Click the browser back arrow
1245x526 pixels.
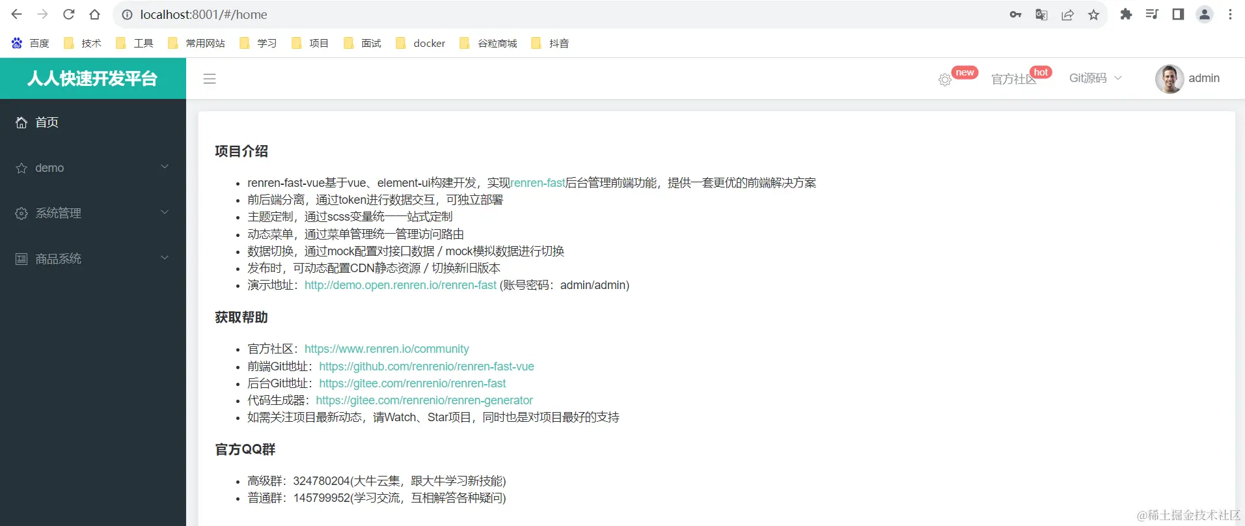click(x=17, y=14)
